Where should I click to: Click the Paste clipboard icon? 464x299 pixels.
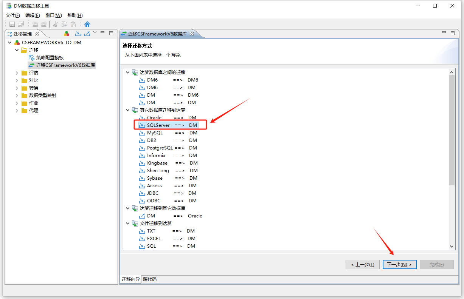click(73, 24)
